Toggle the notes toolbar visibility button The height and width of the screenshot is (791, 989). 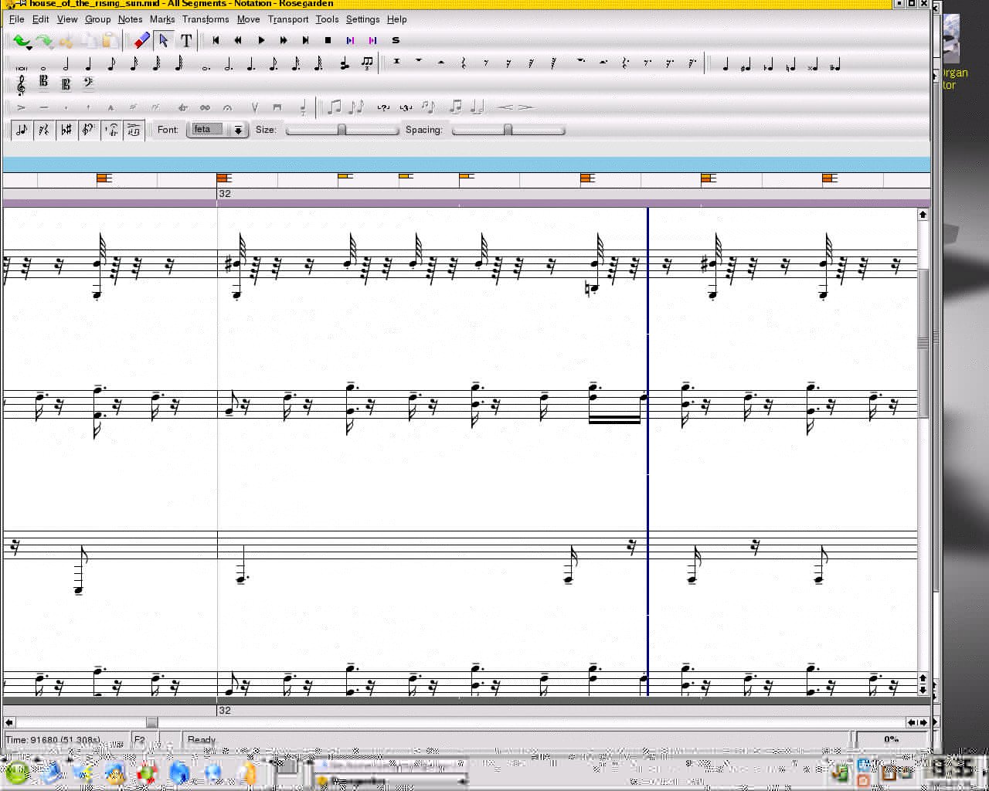[21, 130]
